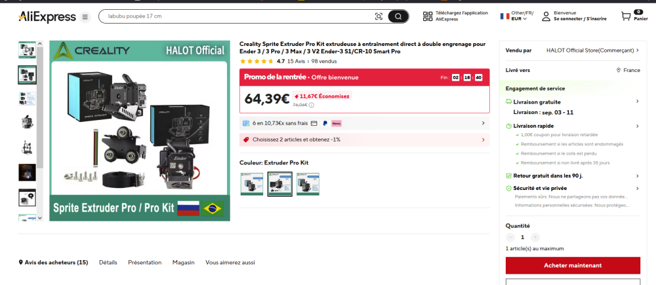The height and width of the screenshot is (285, 656).
Task: Focus the search input field
Action: pyautogui.click(x=239, y=16)
